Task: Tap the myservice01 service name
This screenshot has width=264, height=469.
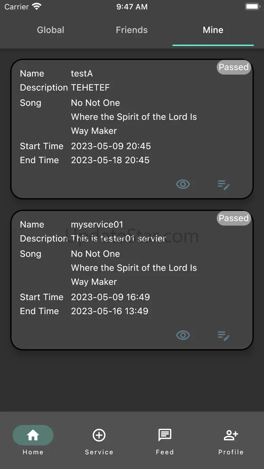Action: (97, 225)
